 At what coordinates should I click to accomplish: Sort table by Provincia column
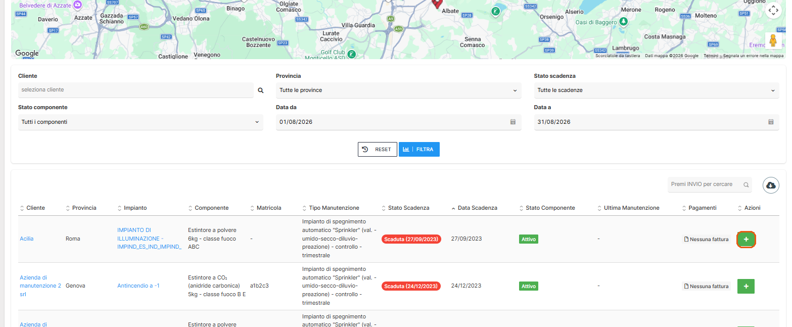81,208
